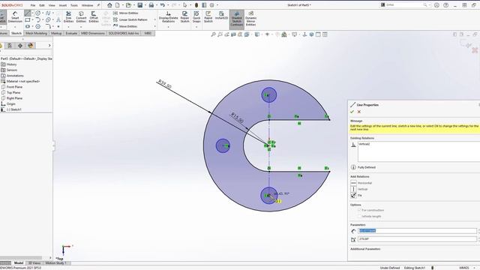
Task: Expand the Smart Dimension dropdown arrow
Action: (x=15, y=27)
